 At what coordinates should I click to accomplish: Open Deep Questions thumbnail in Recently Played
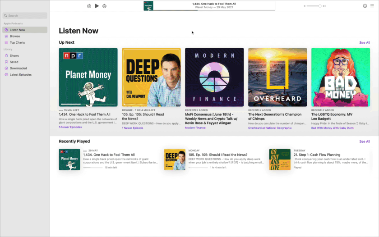175,160
